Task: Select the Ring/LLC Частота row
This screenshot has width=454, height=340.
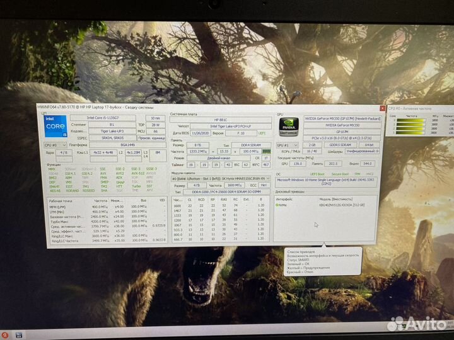Action: pyautogui.click(x=107, y=241)
